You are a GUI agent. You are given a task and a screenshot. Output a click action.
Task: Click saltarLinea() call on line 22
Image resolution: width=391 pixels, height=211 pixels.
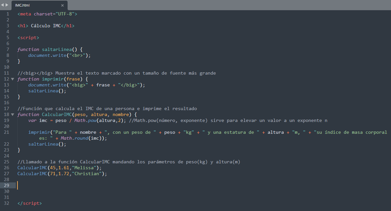[x=47, y=144]
